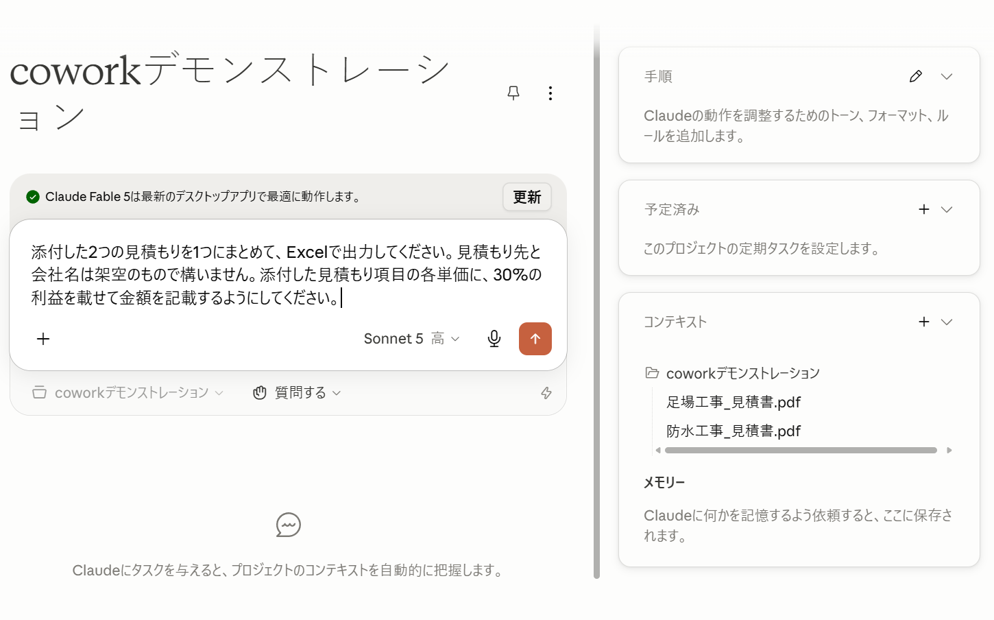Click the 手順 panel heading
The image size is (994, 620).
point(658,76)
